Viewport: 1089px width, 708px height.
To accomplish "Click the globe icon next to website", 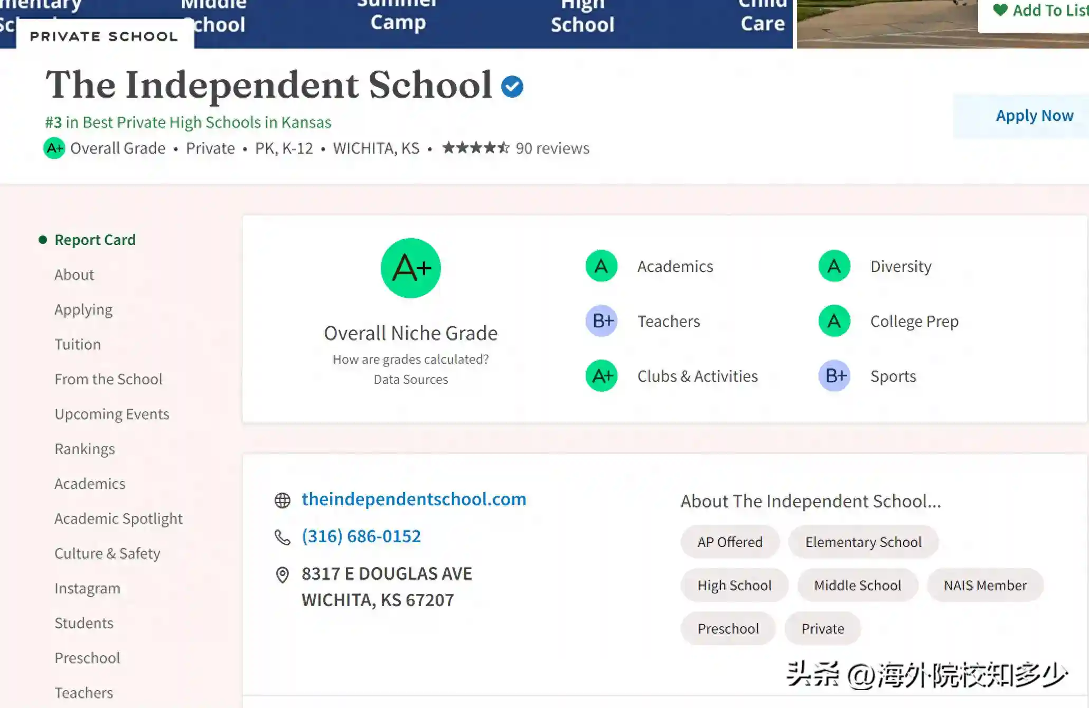I will coord(283,500).
